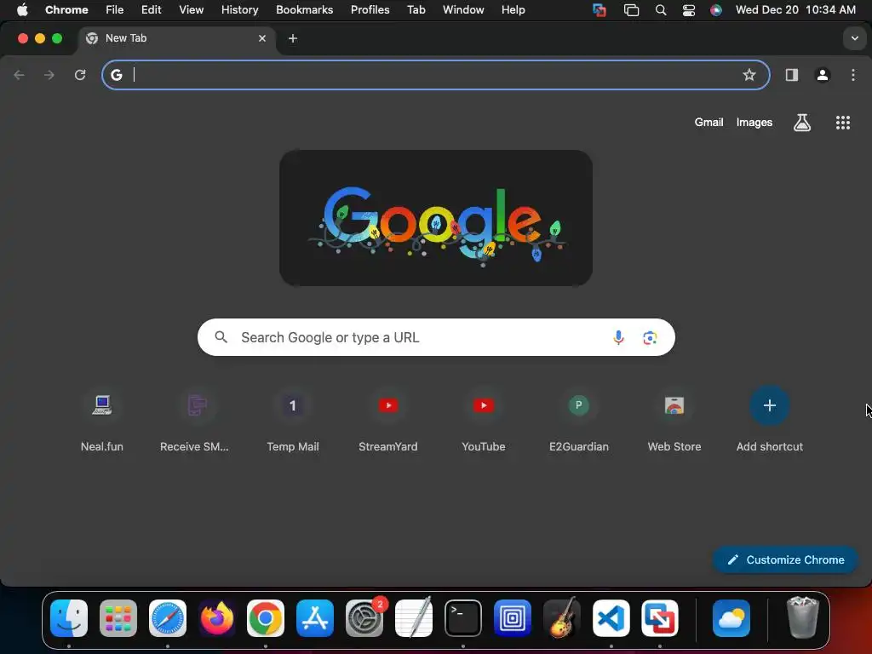The width and height of the screenshot is (872, 654).
Task: Click the Customize Chrome button
Action: point(785,559)
